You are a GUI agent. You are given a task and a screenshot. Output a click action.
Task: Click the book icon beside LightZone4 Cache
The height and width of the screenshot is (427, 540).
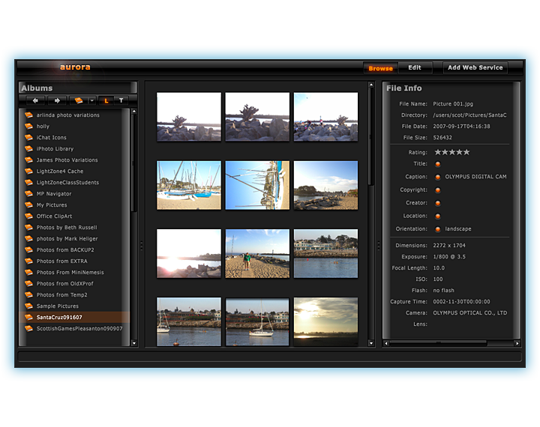tap(28, 172)
